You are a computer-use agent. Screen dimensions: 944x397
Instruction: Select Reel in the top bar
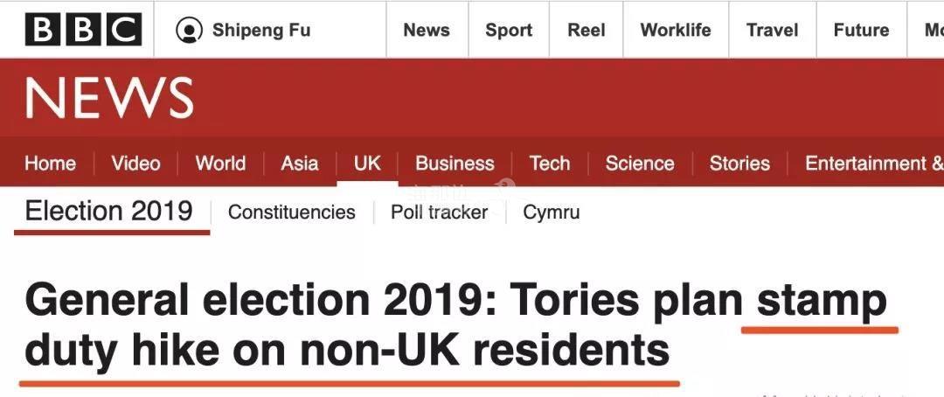pos(587,30)
